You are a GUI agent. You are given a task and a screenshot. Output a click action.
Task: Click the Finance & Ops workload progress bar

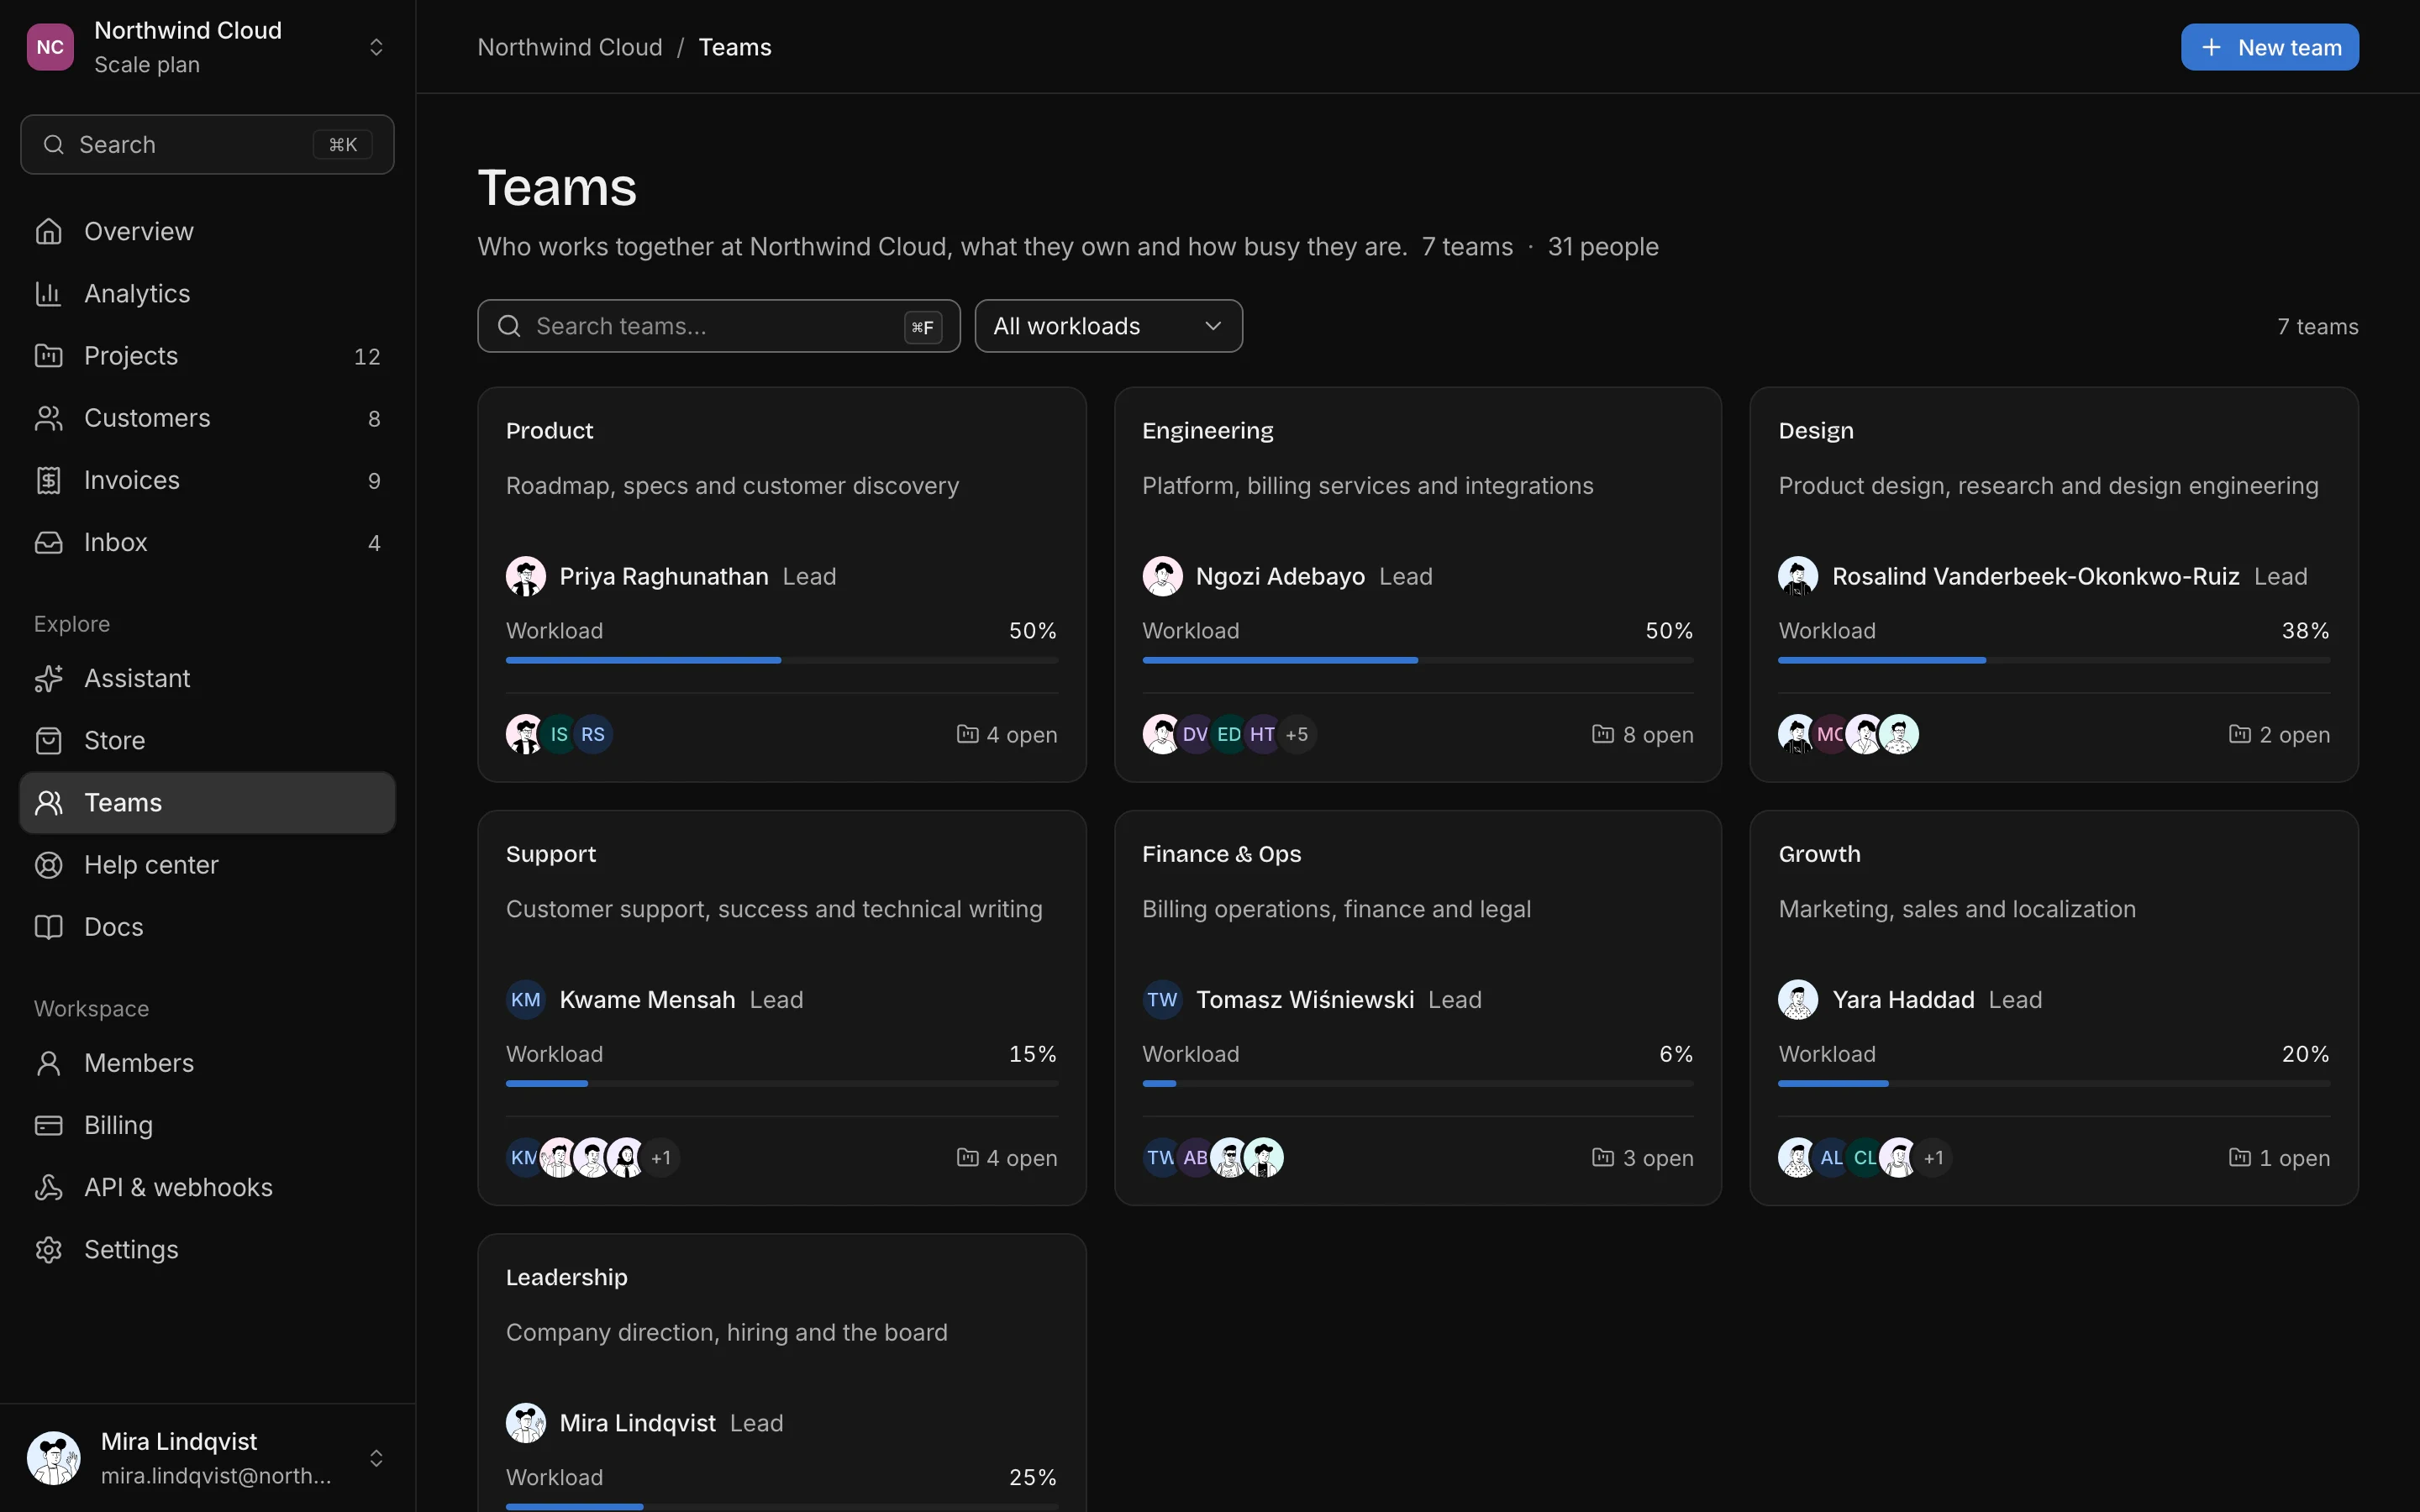(x=1417, y=1083)
